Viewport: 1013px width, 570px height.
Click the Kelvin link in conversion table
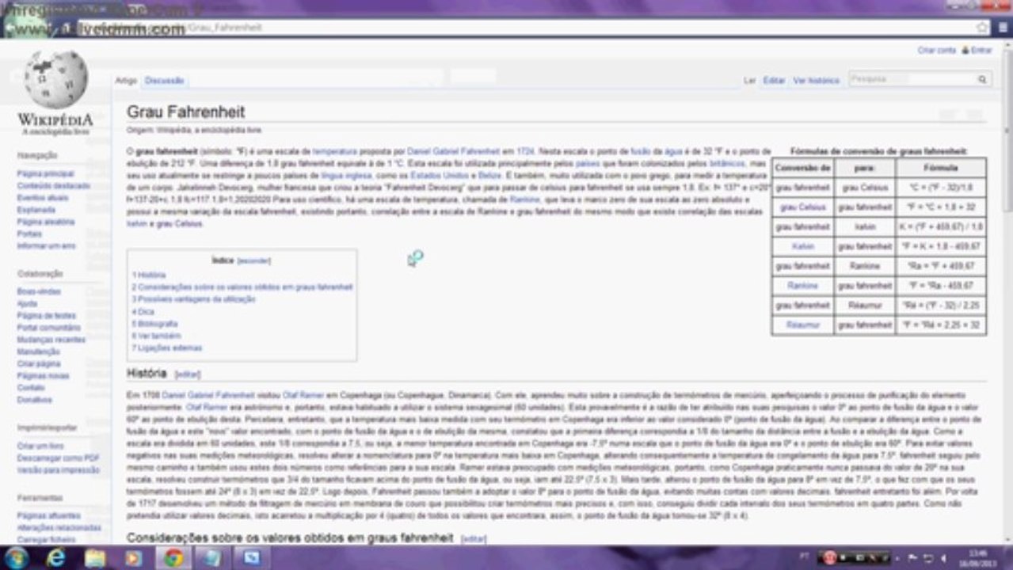click(x=802, y=246)
